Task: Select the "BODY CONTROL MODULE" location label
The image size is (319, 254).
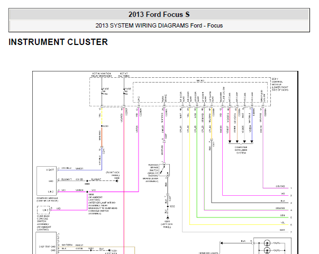Action: click(x=280, y=84)
